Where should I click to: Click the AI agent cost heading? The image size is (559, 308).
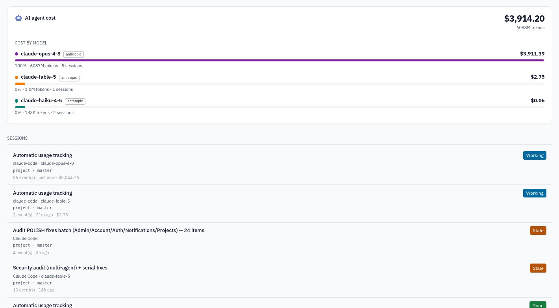(x=40, y=18)
